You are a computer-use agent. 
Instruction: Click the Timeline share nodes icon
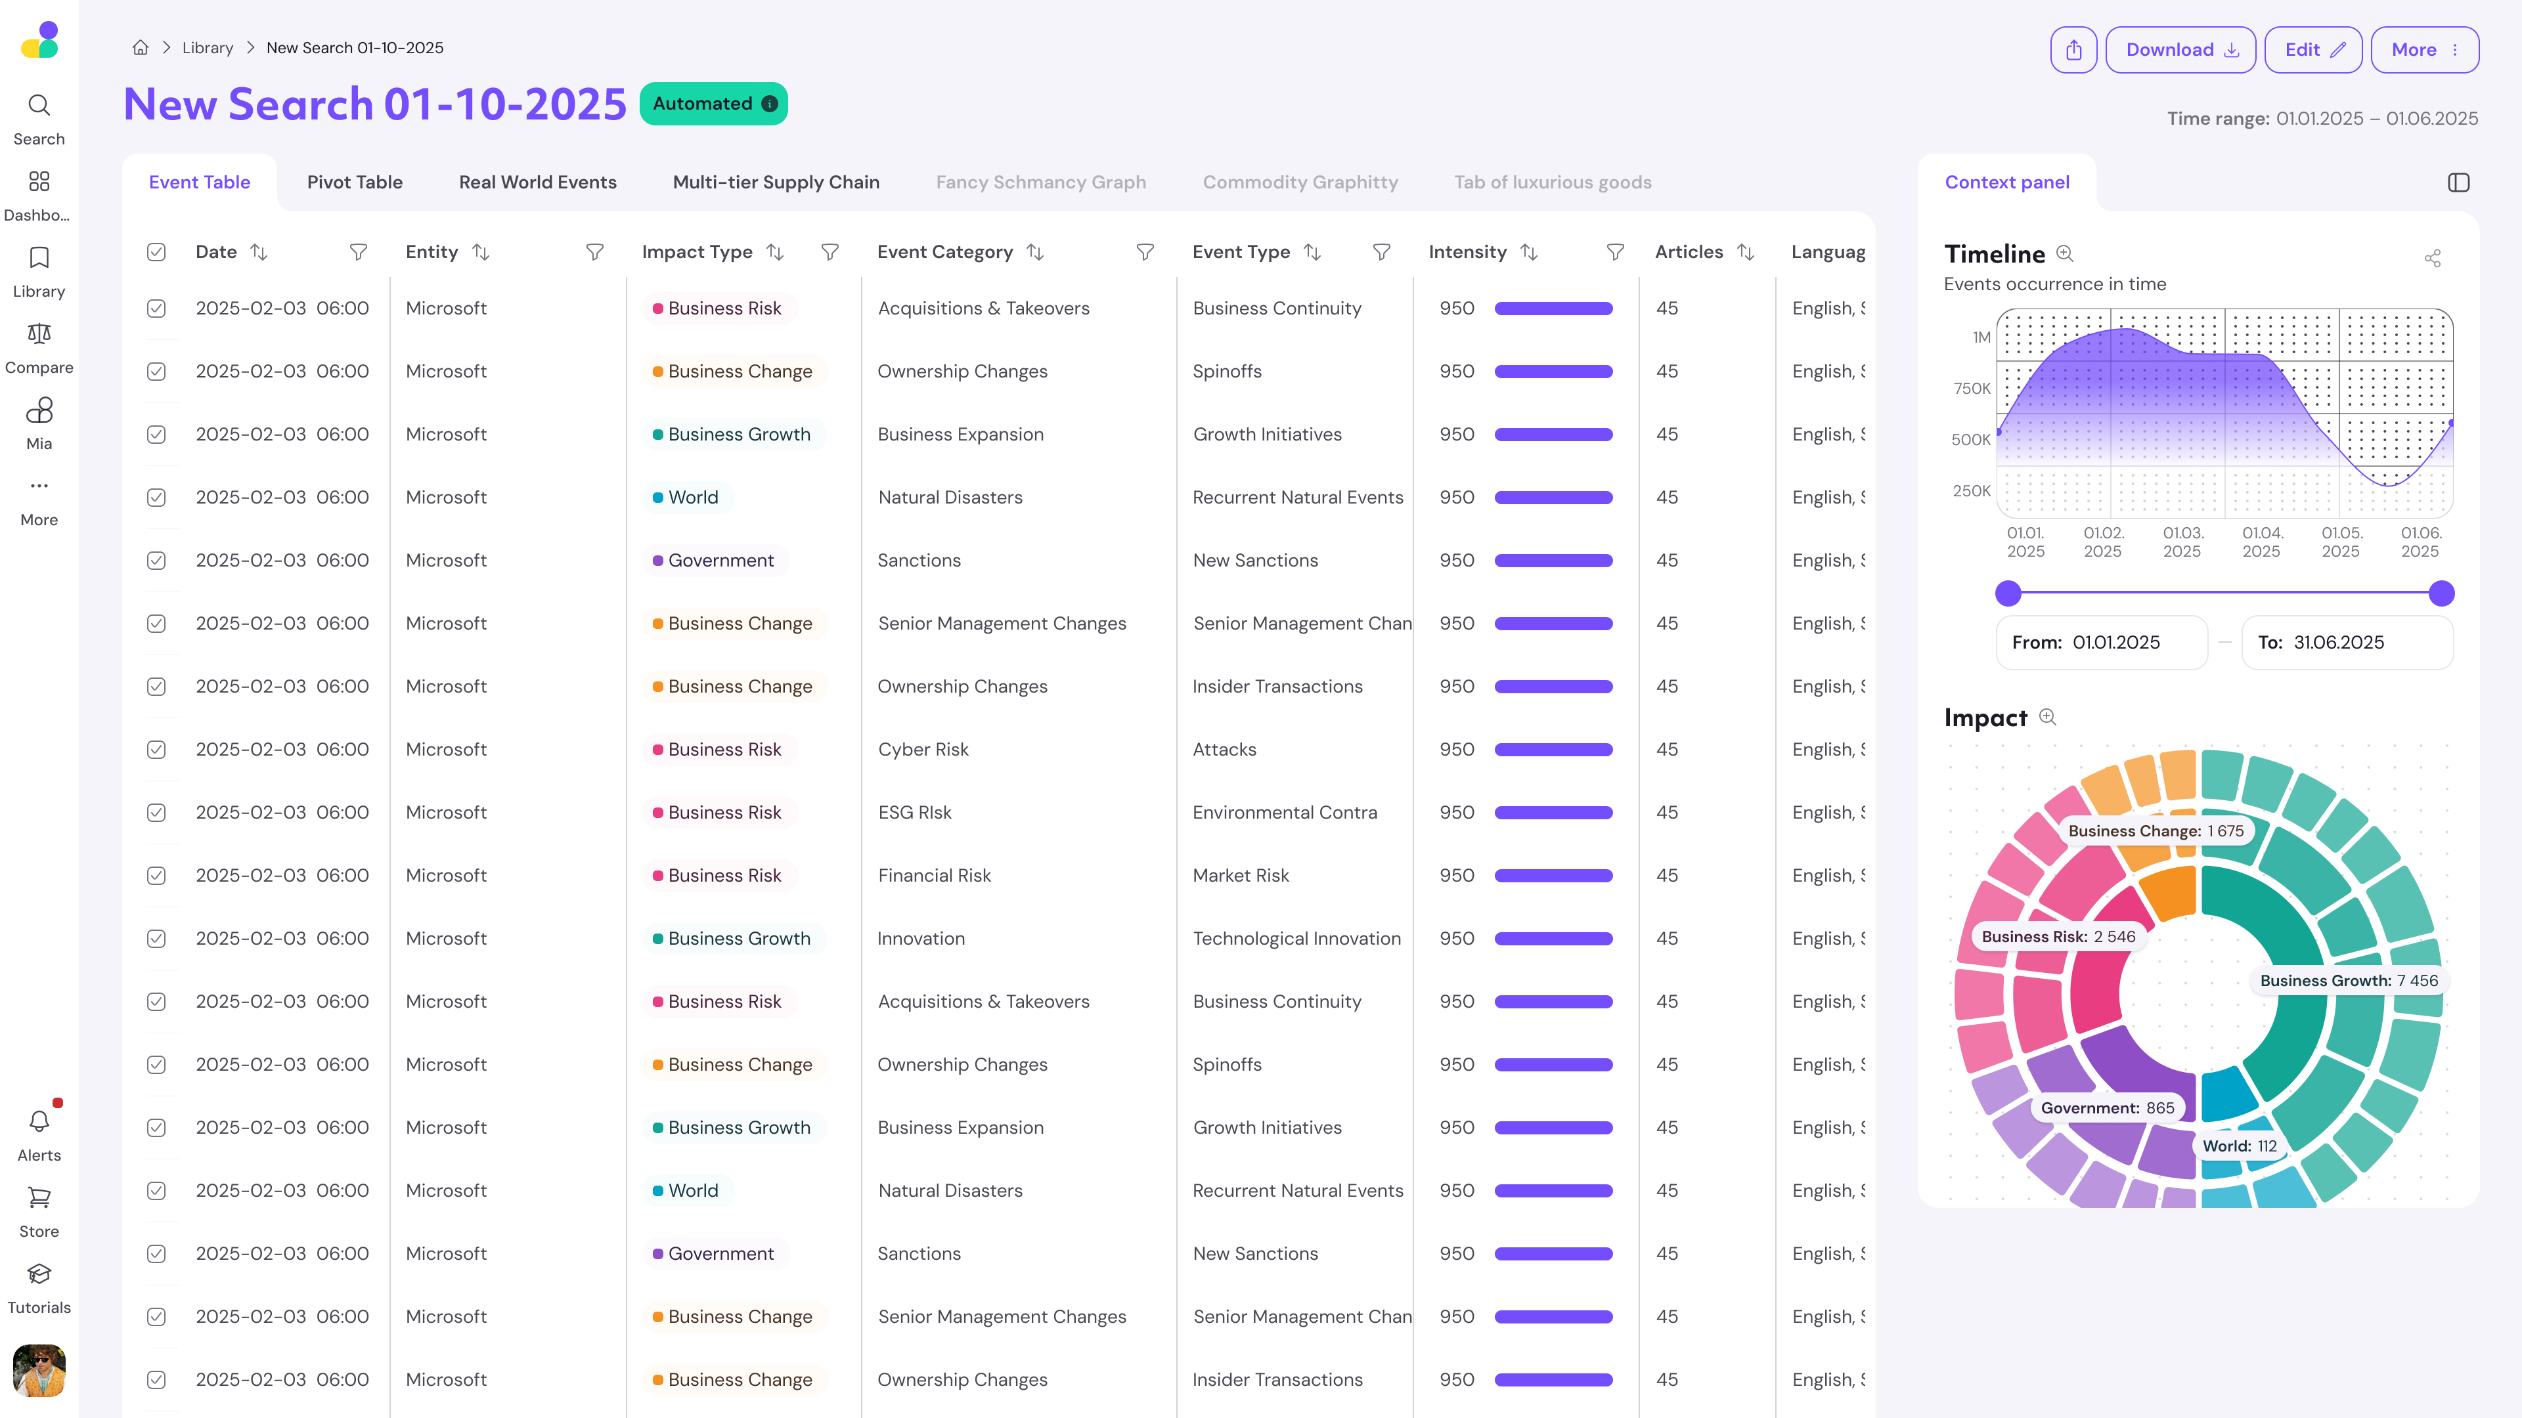tap(2432, 259)
